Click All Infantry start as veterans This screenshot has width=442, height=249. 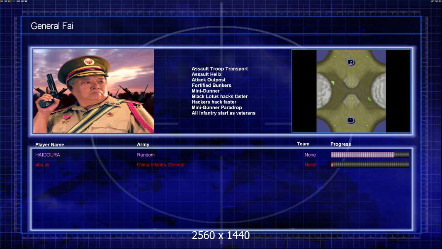pyautogui.click(x=223, y=113)
